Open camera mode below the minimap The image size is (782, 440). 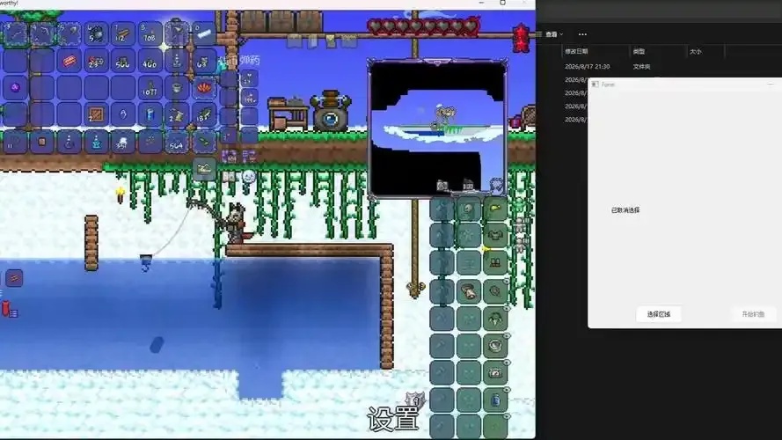click(442, 186)
